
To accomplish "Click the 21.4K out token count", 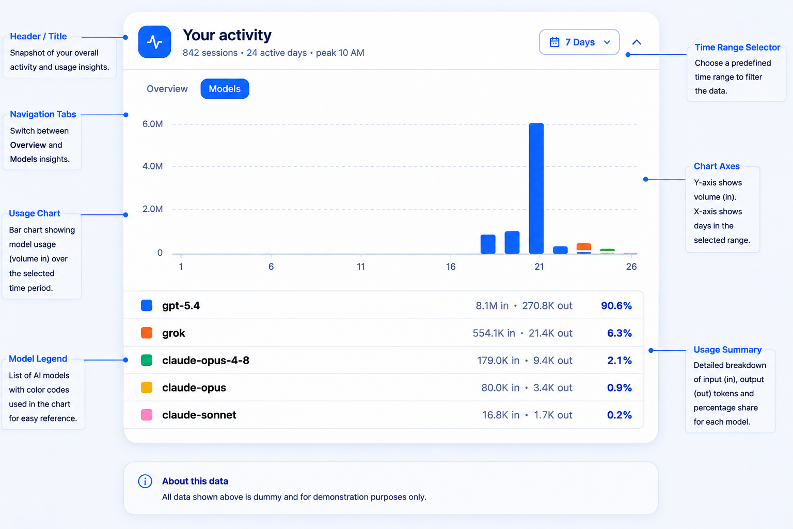I will [550, 333].
